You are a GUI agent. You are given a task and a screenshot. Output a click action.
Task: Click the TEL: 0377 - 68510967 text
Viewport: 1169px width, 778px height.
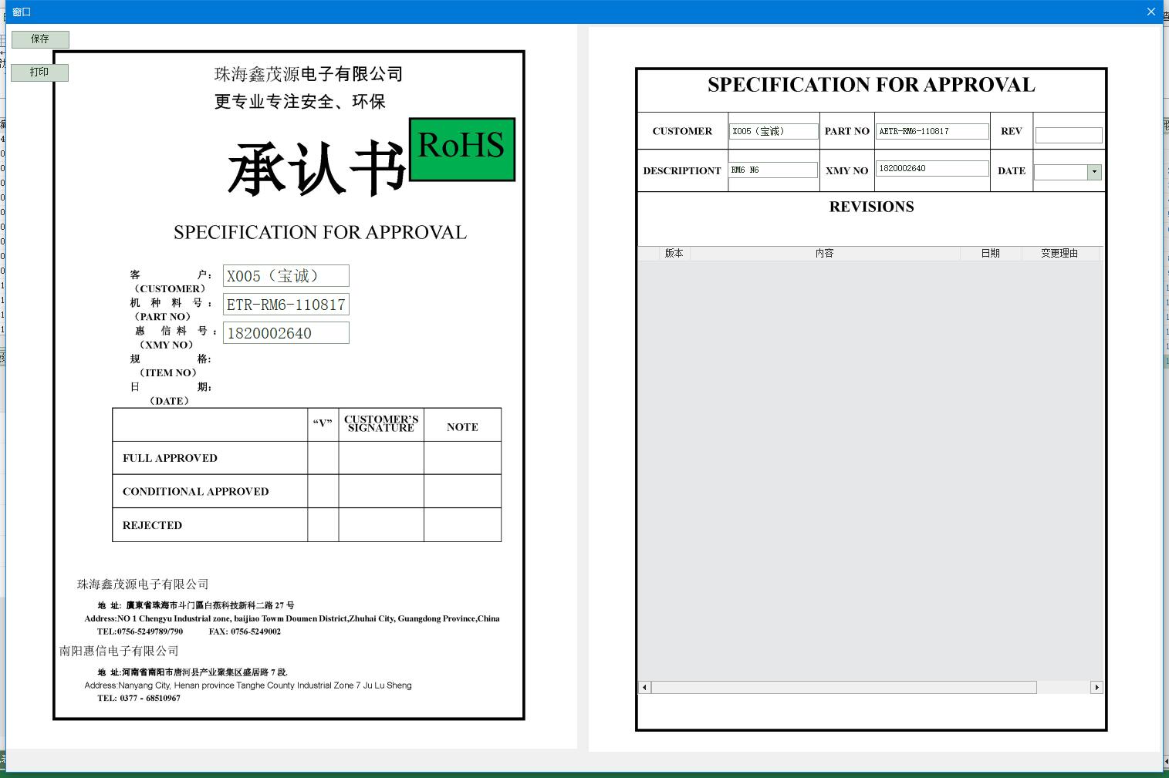tap(139, 699)
